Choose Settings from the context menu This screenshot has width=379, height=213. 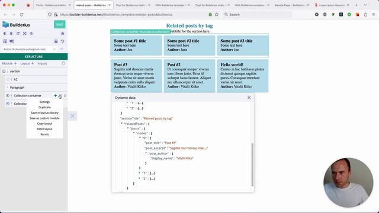[44, 102]
